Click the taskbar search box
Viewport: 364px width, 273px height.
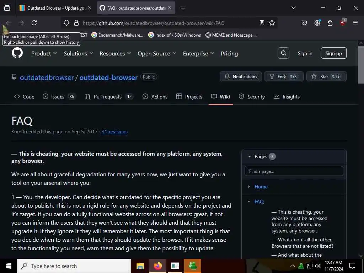[74, 266]
